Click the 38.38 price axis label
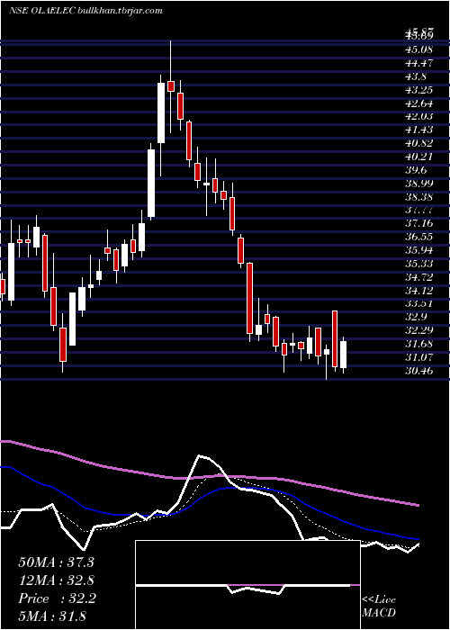The height and width of the screenshot is (630, 450). click(x=420, y=197)
